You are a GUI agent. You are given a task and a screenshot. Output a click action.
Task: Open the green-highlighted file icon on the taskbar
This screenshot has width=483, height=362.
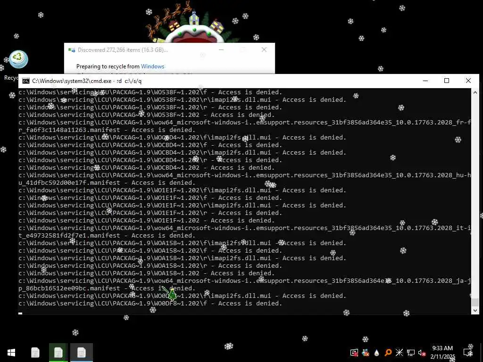click(x=58, y=353)
